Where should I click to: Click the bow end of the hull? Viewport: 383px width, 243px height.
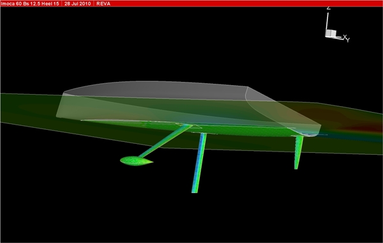click(61, 106)
